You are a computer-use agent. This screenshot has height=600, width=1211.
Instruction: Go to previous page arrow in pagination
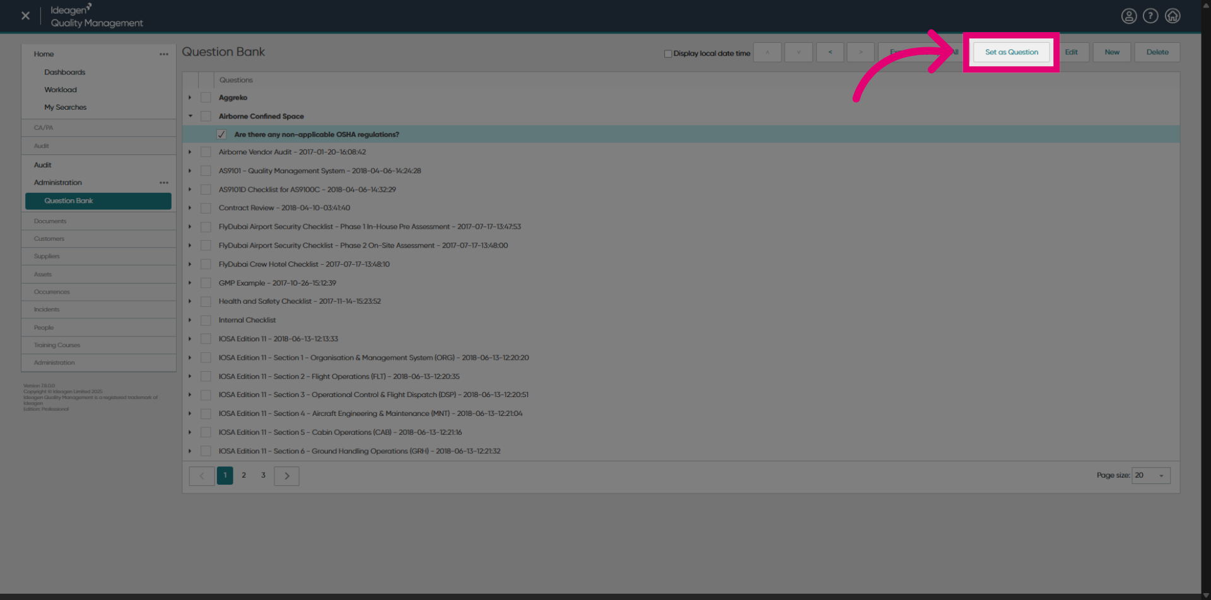click(x=202, y=476)
